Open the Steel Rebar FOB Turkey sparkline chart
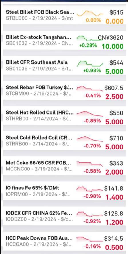The image size is (128, 254). 90,88
